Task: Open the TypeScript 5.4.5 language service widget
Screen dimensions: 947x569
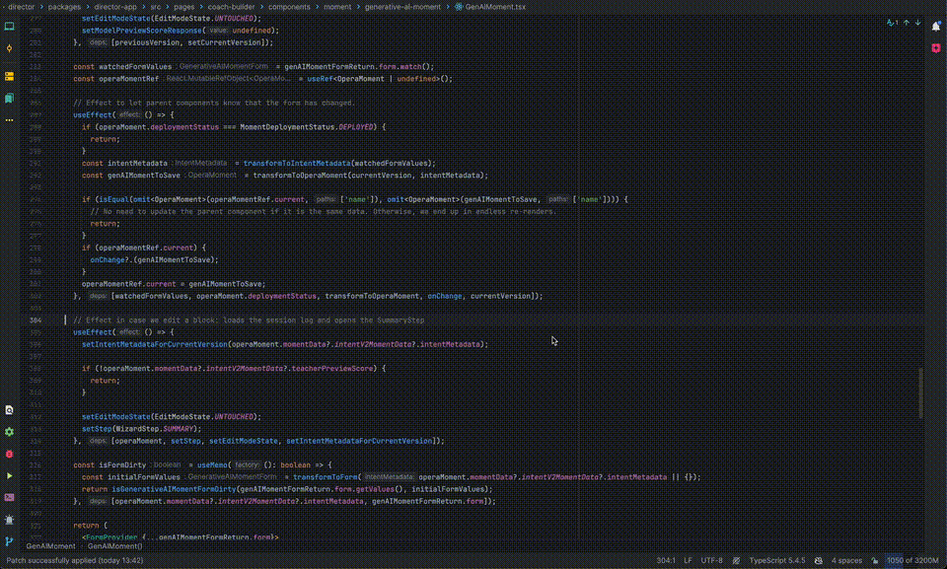Action: pyautogui.click(x=776, y=560)
